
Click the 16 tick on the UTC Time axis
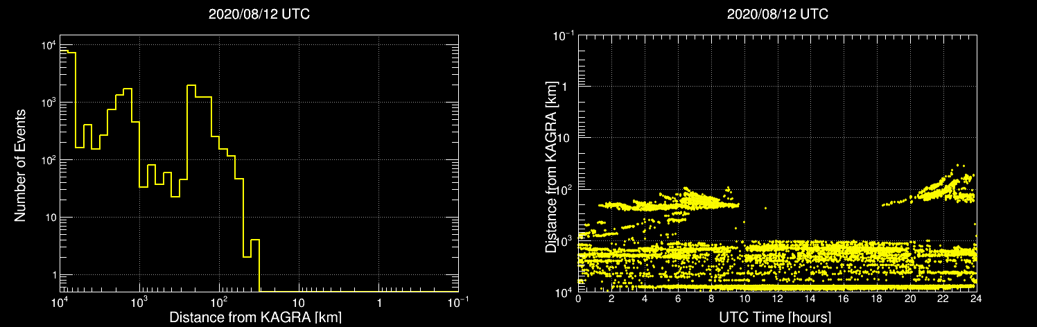point(844,299)
